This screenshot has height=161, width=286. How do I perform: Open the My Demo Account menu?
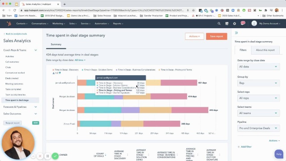pyautogui.click(x=269, y=24)
